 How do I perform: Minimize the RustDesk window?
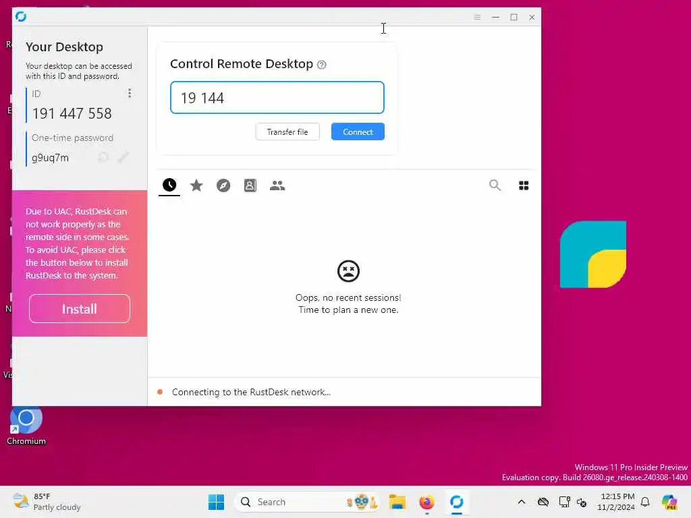[496, 17]
